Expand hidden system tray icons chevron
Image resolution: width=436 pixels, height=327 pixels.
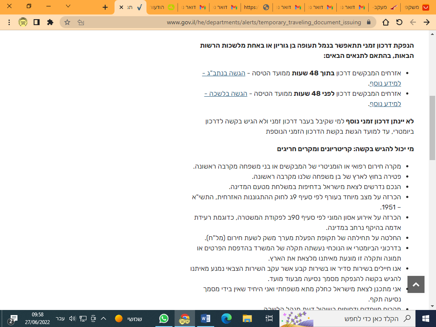[x=103, y=318]
